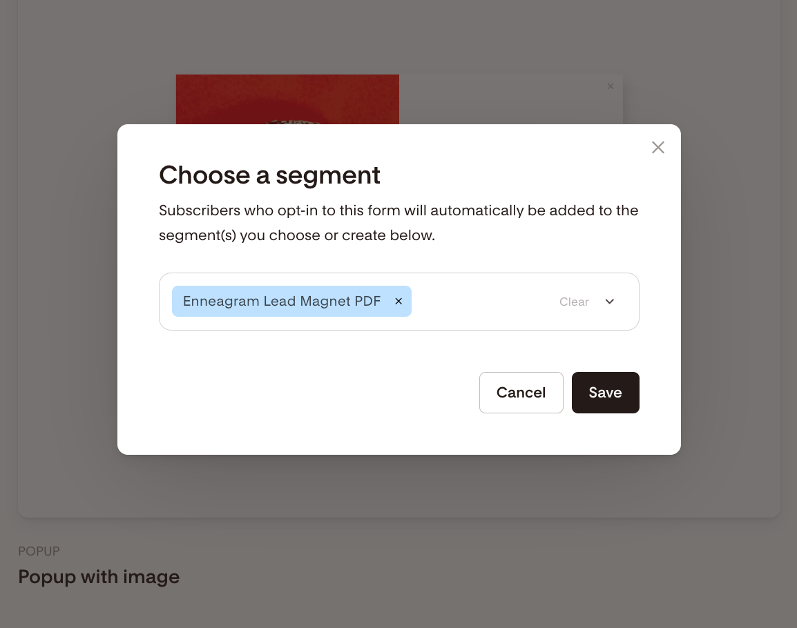This screenshot has height=628, width=797.
Task: Save the chosen segment
Action: 605,393
